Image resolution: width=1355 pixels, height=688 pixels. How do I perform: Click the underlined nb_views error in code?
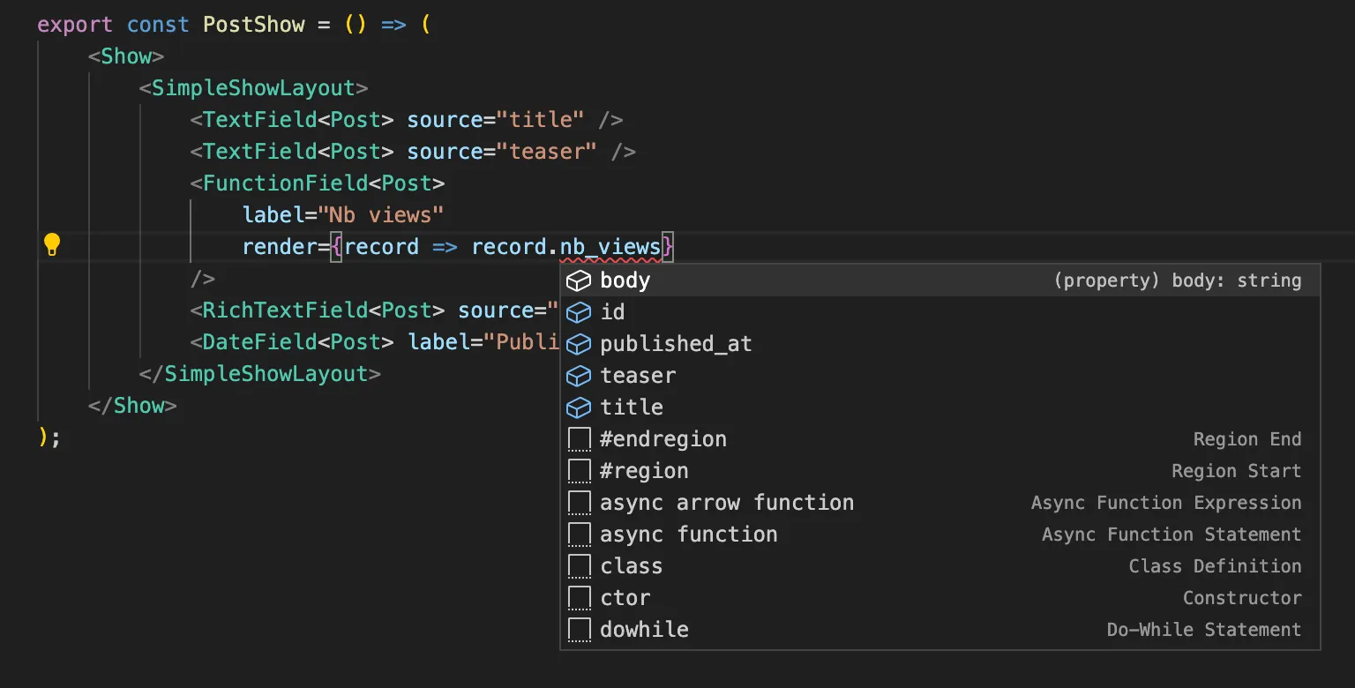[x=612, y=246]
